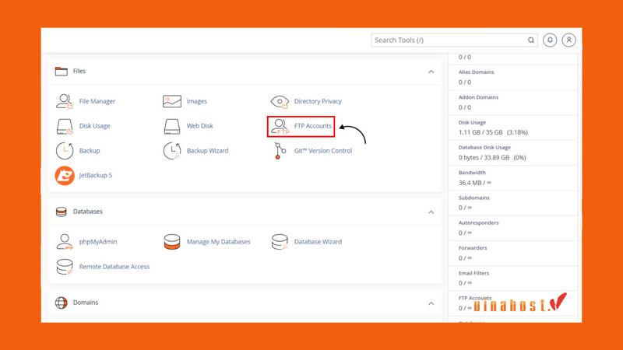The height and width of the screenshot is (350, 623).
Task: Click the FTP Accounts icon
Action: (x=280, y=126)
